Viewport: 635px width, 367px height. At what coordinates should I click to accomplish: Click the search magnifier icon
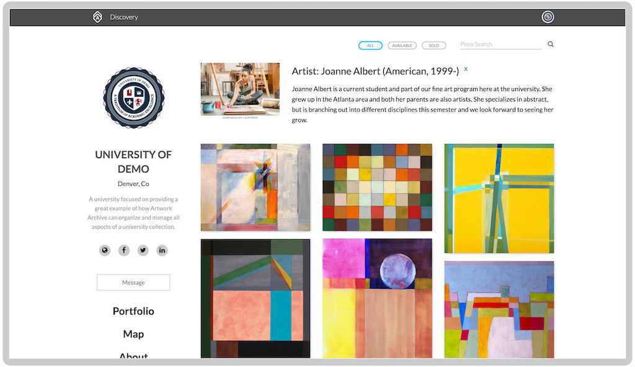coord(551,45)
